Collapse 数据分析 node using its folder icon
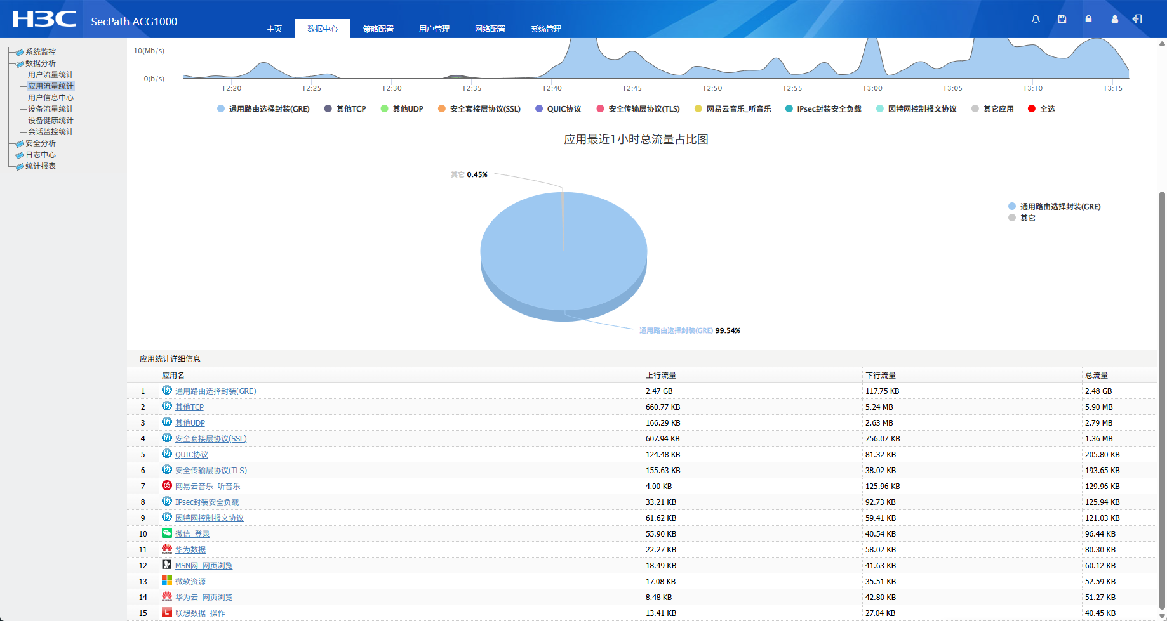 click(x=20, y=63)
